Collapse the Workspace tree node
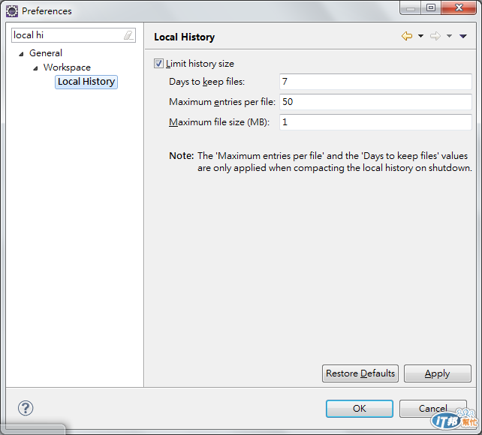482x435 pixels. pos(35,68)
